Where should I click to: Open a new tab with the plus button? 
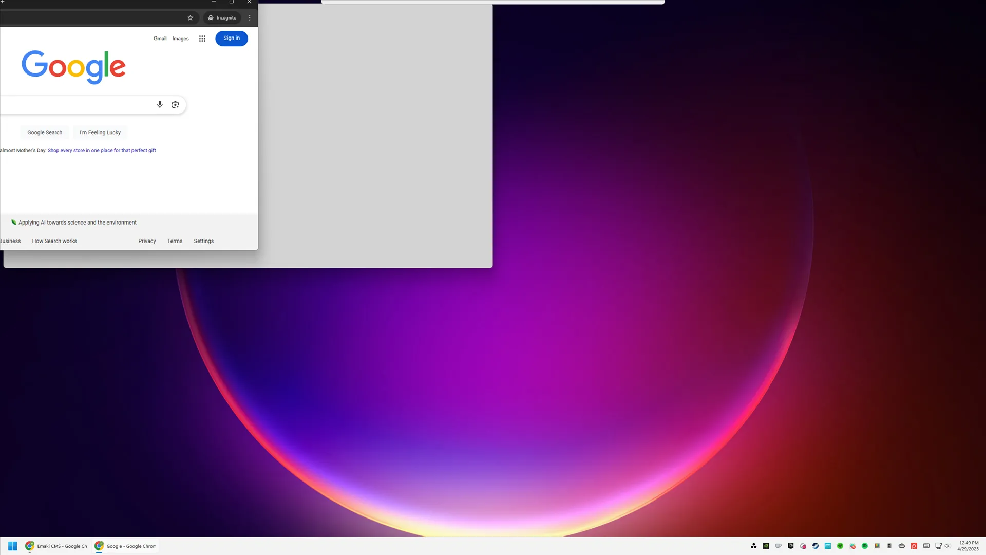click(x=4, y=2)
